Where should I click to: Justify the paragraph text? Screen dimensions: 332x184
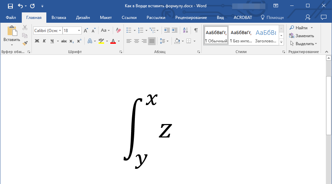(x=152, y=41)
